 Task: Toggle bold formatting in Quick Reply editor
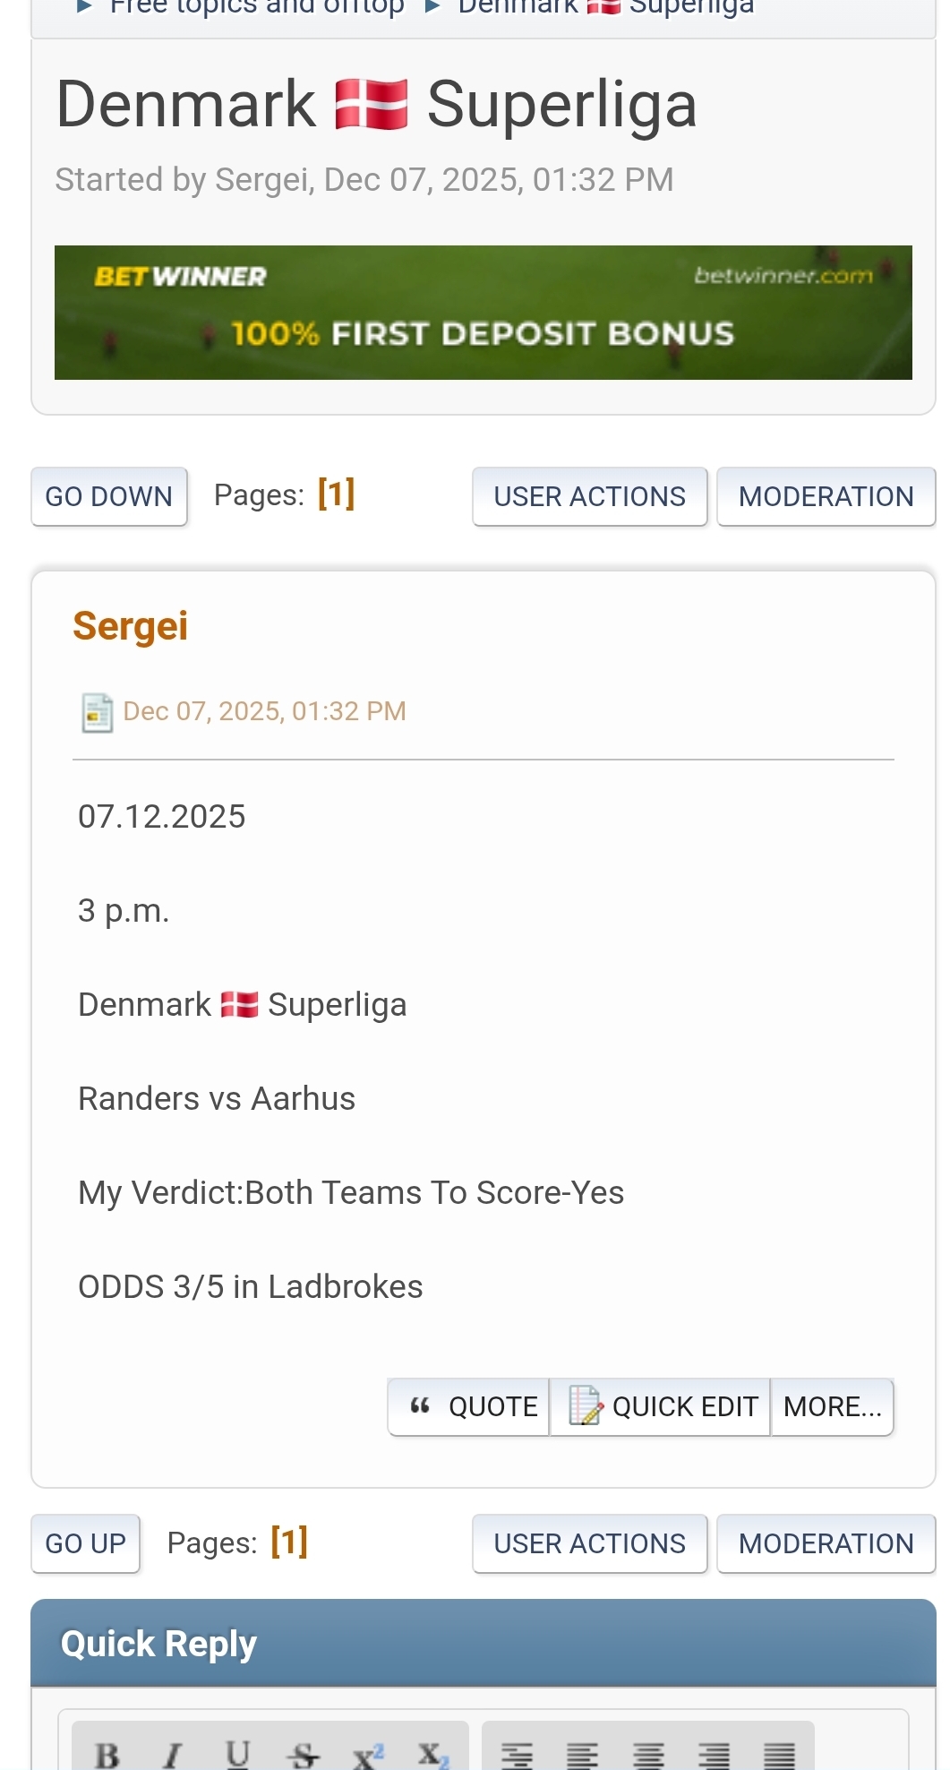pos(107,1754)
